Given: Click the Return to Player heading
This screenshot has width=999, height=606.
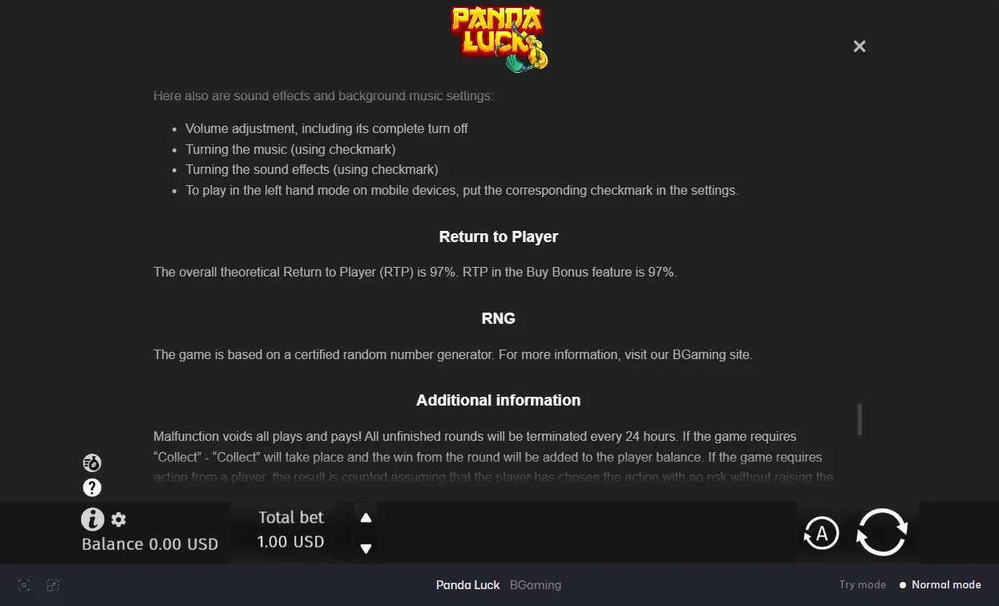Looking at the screenshot, I should pos(499,236).
